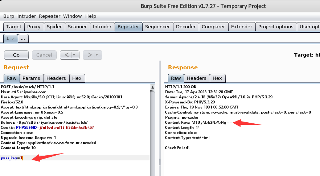Image resolution: width=320 pixels, height=176 pixels.
Task: Click the Upgrade-Insecure-Requests: 1 header
Action: [x=28, y=138]
